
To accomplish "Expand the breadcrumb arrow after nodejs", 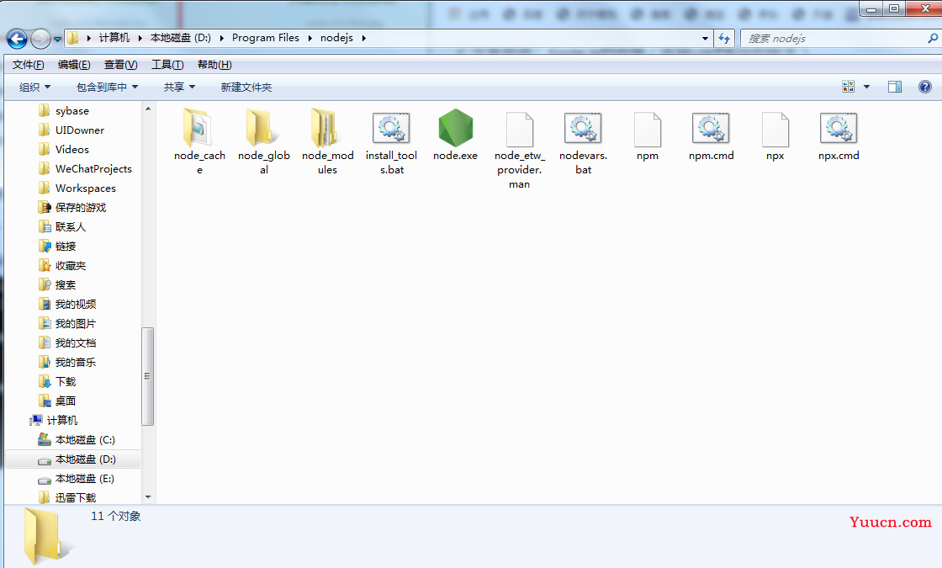I will [363, 38].
